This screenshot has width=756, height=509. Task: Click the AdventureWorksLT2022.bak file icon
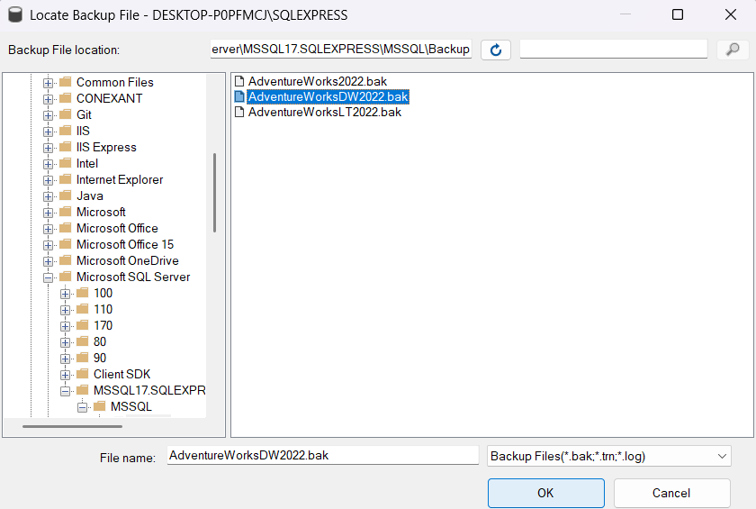coord(239,112)
